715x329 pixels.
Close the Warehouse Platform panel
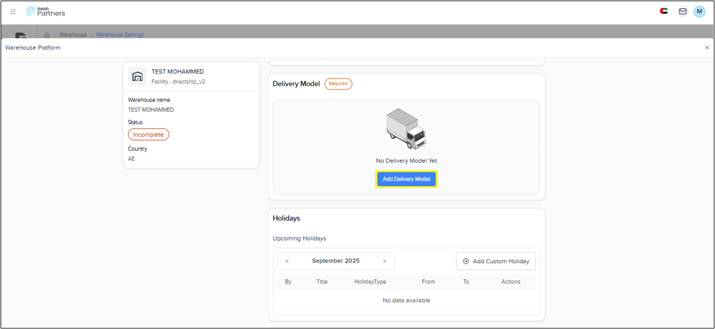click(x=707, y=48)
